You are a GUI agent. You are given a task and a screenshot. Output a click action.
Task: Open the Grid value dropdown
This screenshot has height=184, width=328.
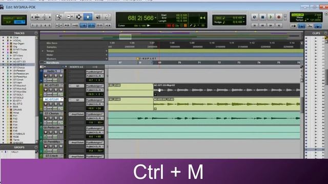tap(244, 18)
